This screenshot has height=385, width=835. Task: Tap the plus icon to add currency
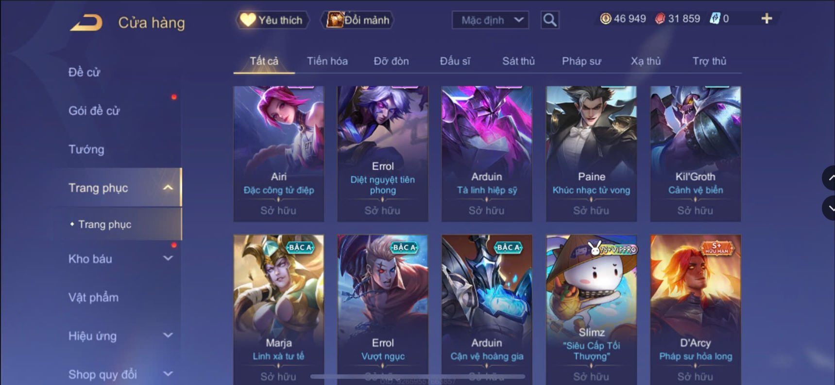pos(767,18)
